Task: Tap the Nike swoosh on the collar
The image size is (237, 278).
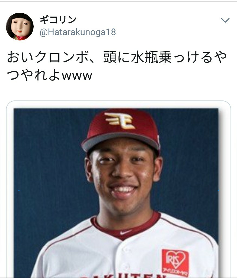Action: coord(125,232)
